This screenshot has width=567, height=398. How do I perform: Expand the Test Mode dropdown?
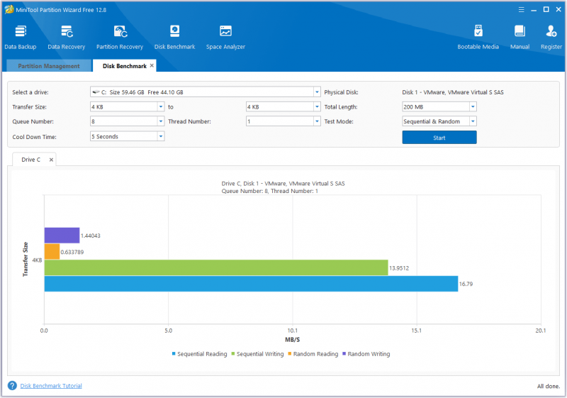(473, 121)
